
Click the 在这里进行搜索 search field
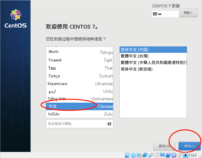tap(80, 124)
